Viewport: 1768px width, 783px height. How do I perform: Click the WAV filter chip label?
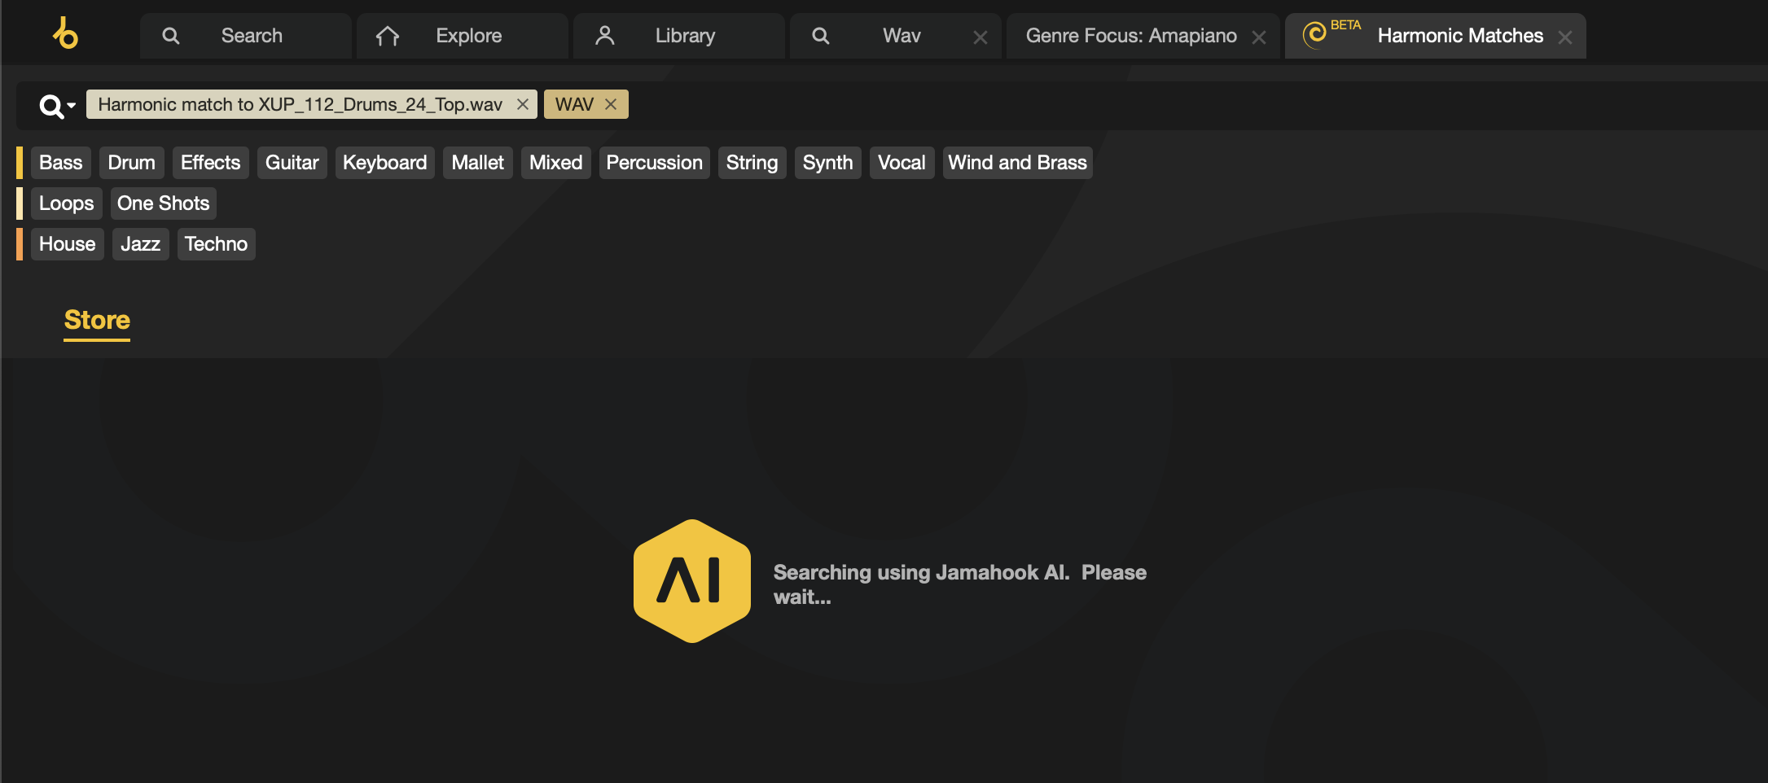tap(574, 104)
